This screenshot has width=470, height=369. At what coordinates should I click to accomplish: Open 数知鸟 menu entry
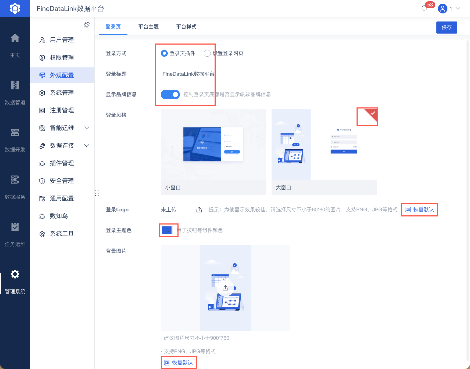tap(62, 216)
